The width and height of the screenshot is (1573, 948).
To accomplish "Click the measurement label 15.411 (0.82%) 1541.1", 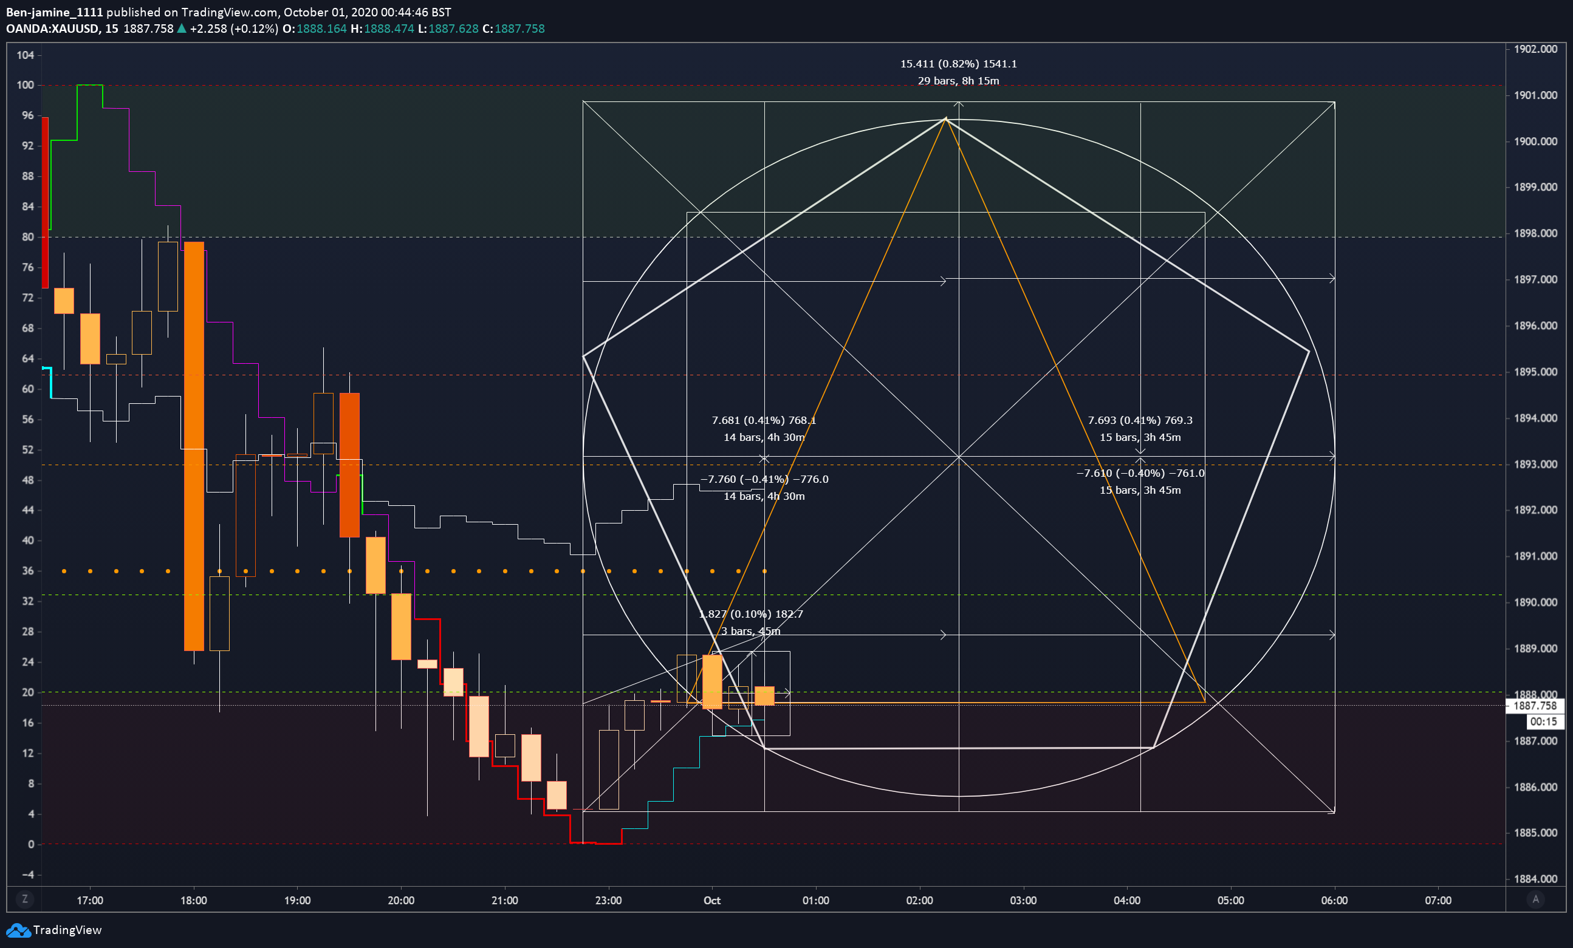I will [958, 64].
